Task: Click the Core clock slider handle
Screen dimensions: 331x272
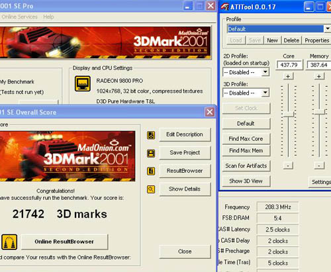Action: click(289, 114)
